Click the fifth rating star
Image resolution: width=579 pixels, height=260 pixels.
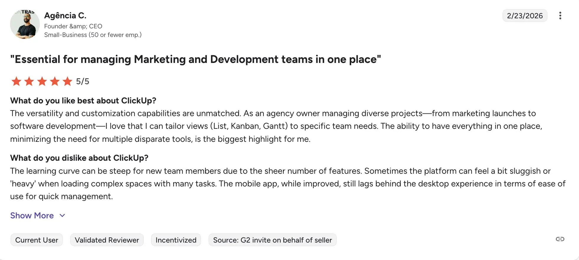(68, 81)
